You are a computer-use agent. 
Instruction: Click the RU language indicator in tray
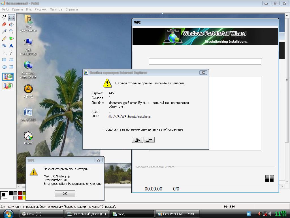[249, 214]
